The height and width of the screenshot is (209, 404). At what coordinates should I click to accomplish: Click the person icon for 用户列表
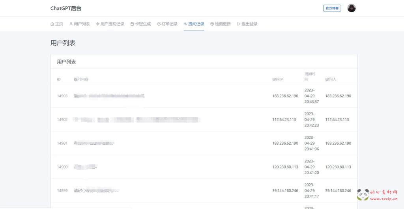(x=71, y=24)
